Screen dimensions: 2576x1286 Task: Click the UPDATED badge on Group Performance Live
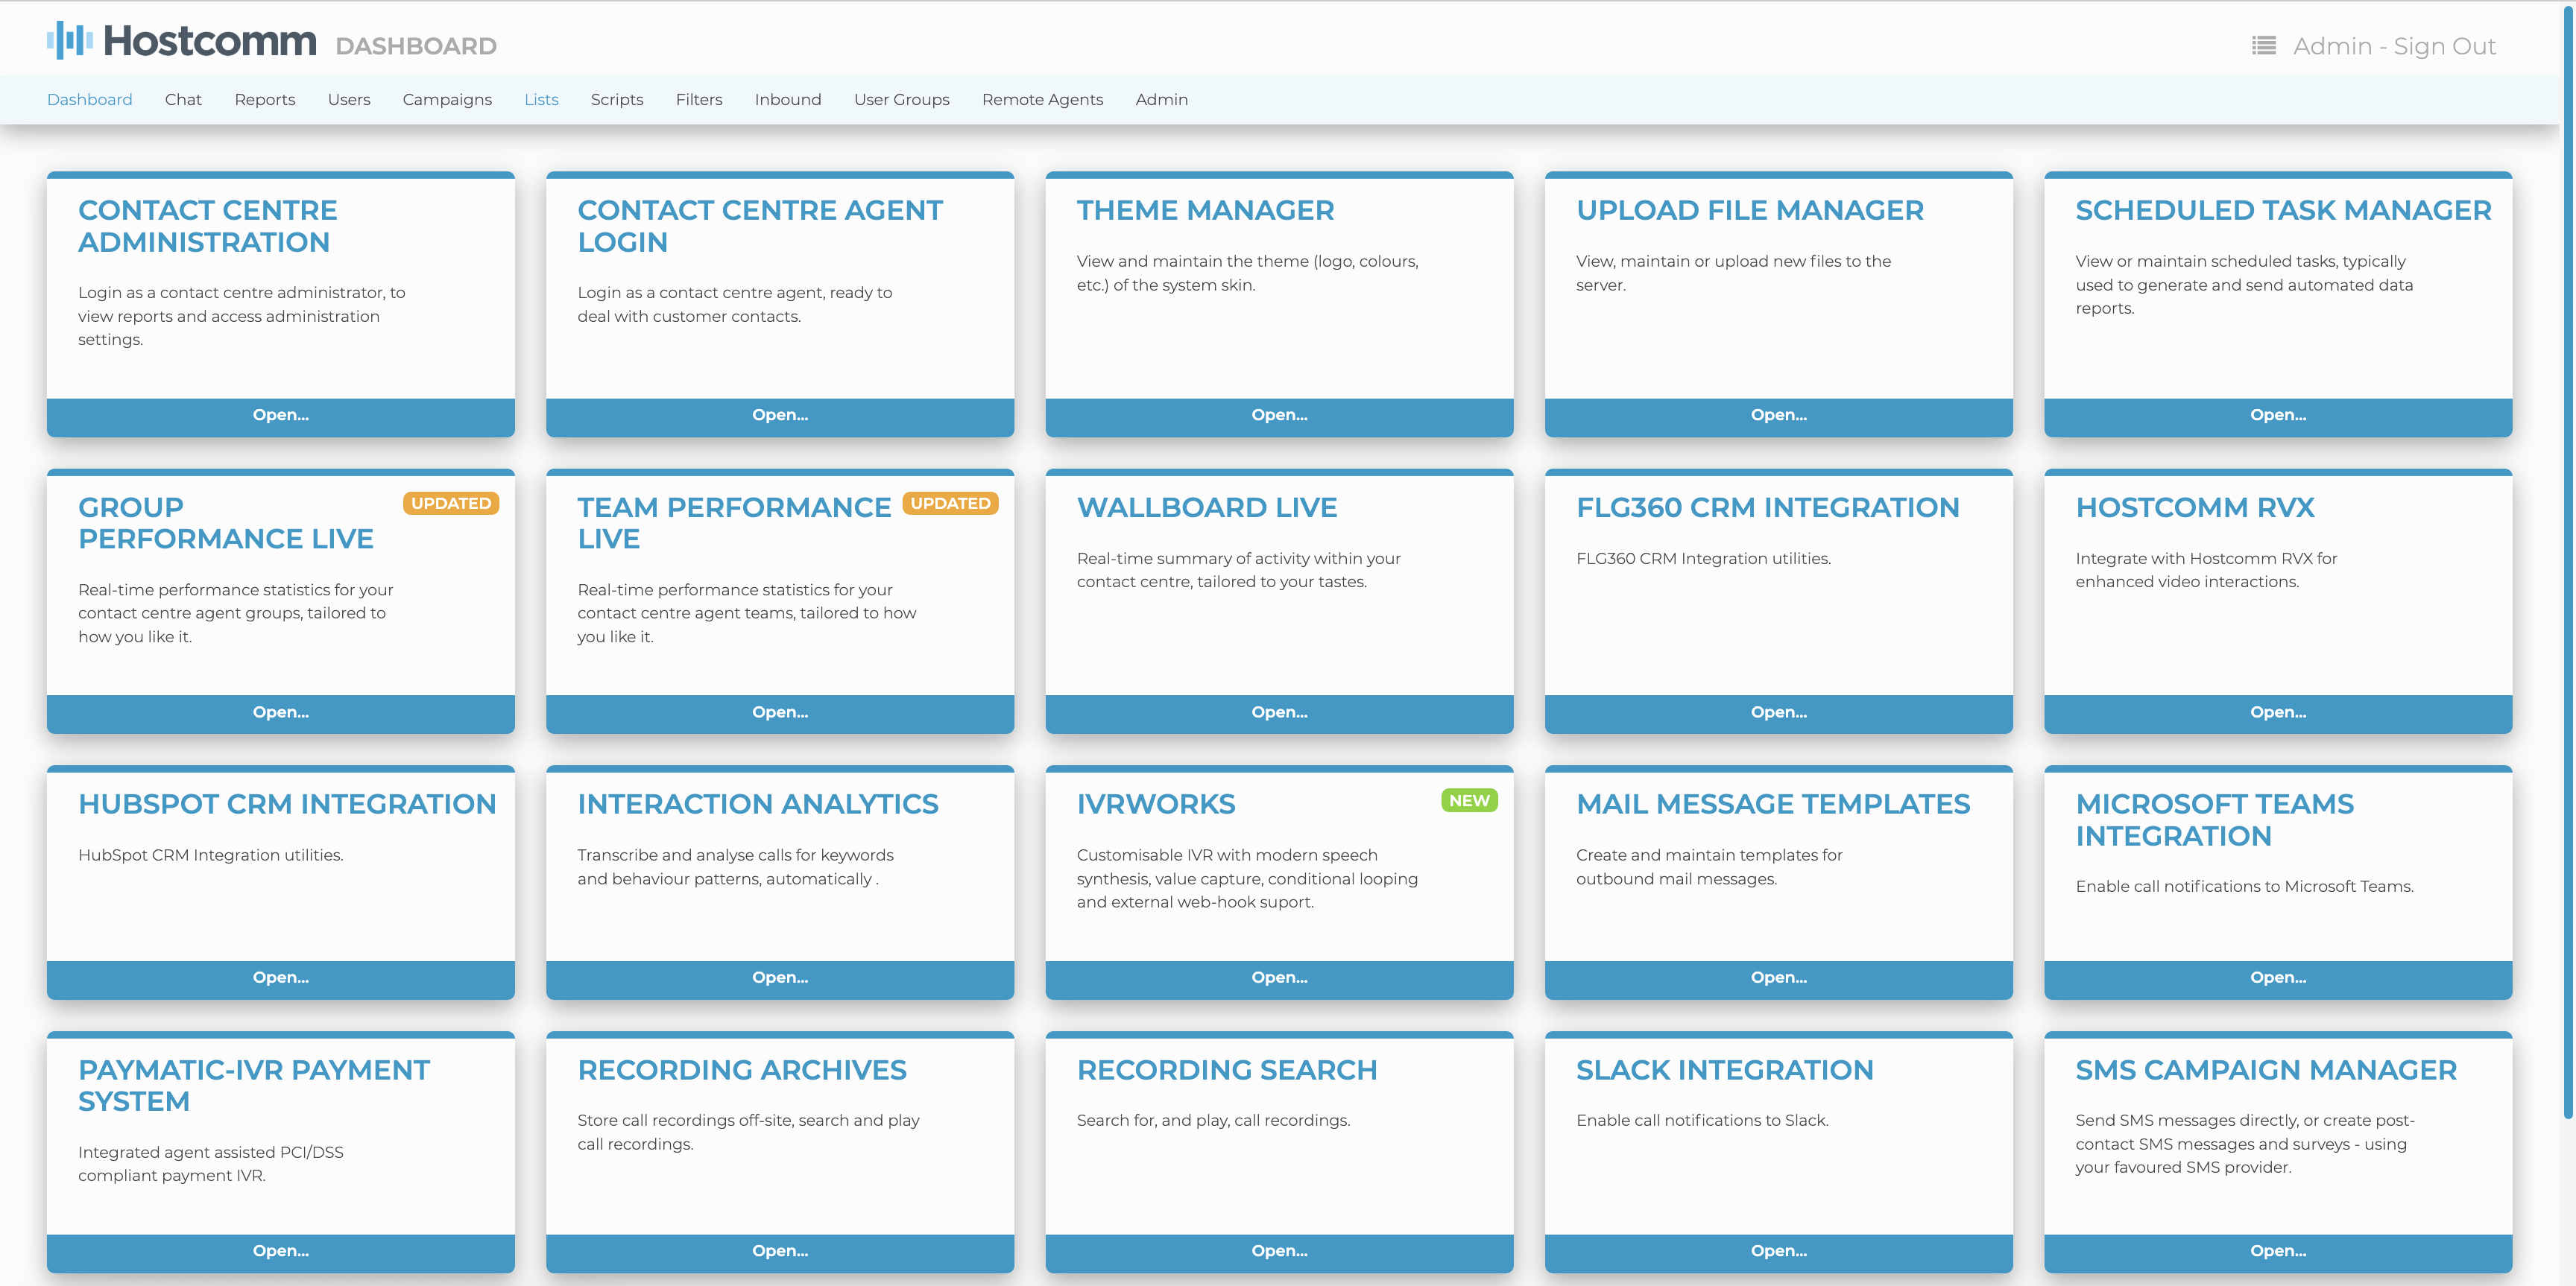(x=450, y=504)
